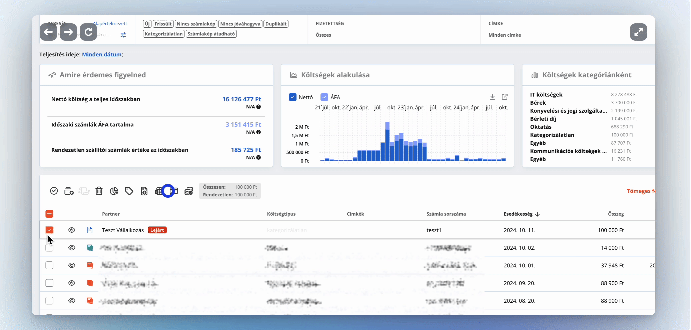The width and height of the screenshot is (691, 330).
Task: Open the blue document icon for Teszt Vállalkozás
Action: (90, 230)
